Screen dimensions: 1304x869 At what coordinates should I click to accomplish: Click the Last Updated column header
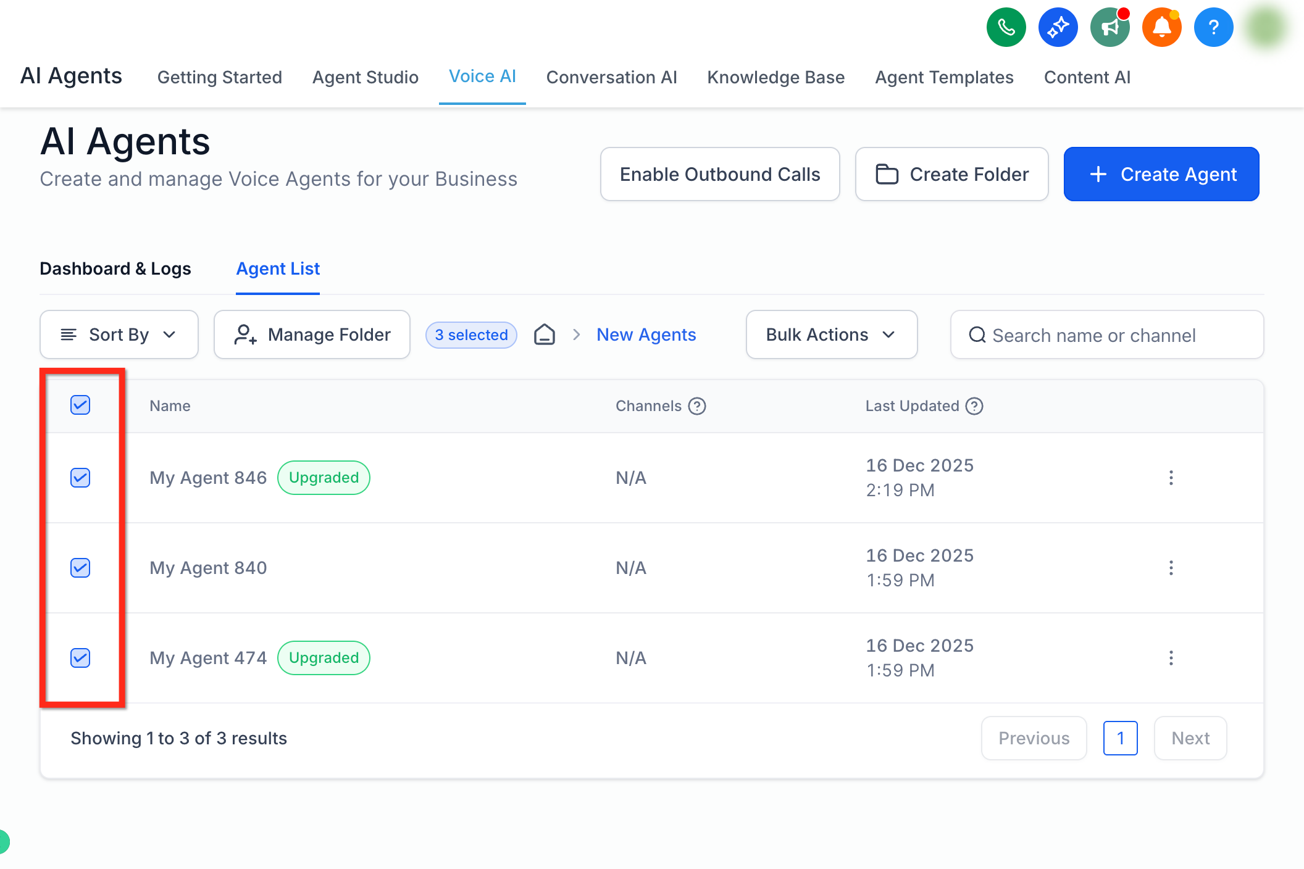click(x=912, y=406)
